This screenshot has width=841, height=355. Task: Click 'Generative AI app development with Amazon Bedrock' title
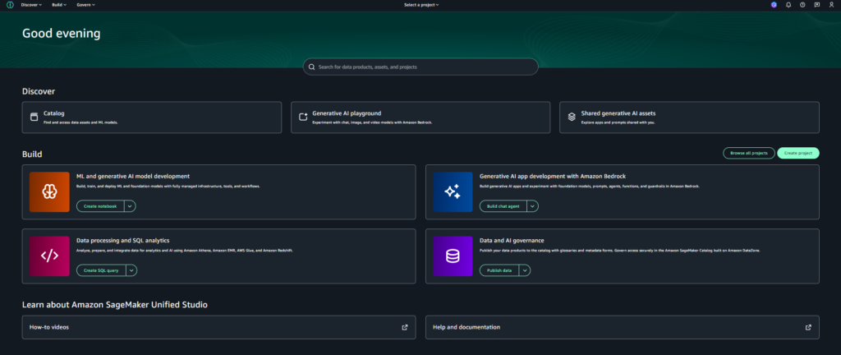pos(553,176)
